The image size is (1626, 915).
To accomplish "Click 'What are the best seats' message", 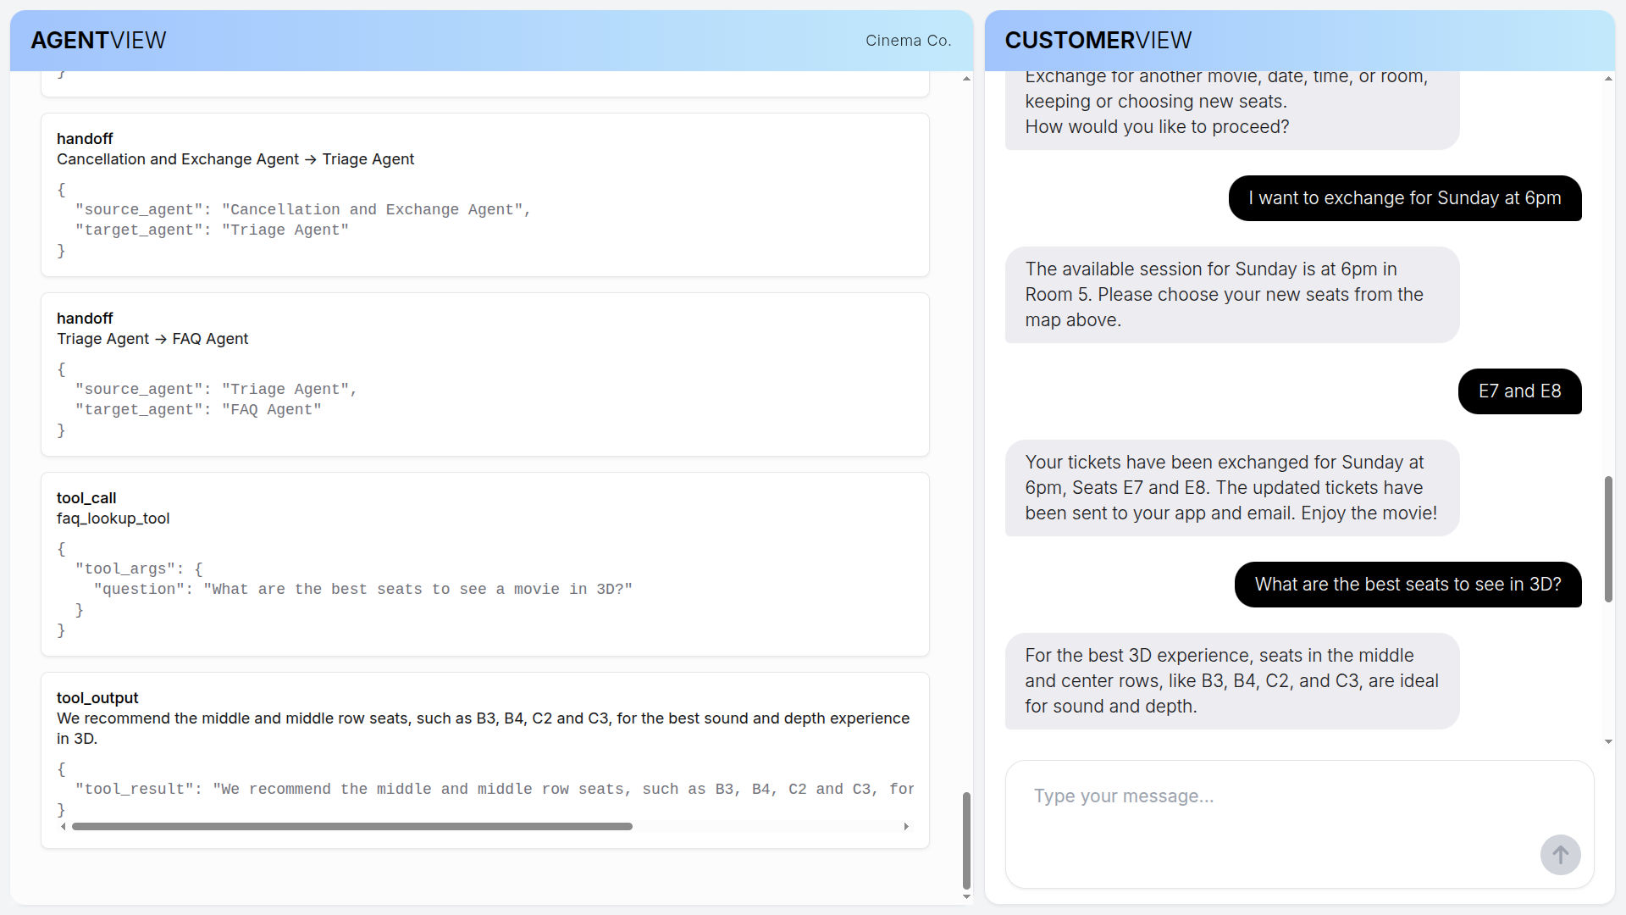I will [1408, 585].
